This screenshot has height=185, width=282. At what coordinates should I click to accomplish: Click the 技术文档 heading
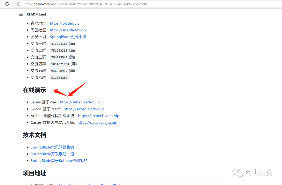pyautogui.click(x=34, y=135)
